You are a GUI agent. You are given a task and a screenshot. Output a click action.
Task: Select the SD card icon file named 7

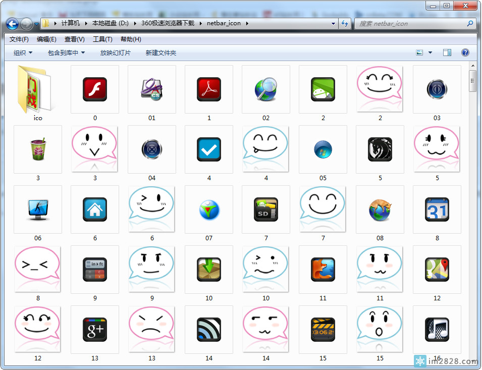pyautogui.click(x=266, y=210)
